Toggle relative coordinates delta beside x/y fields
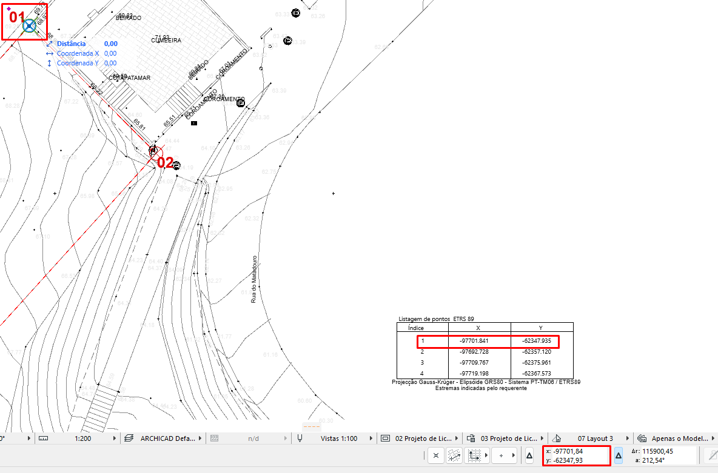This screenshot has height=473, width=718. click(x=529, y=455)
